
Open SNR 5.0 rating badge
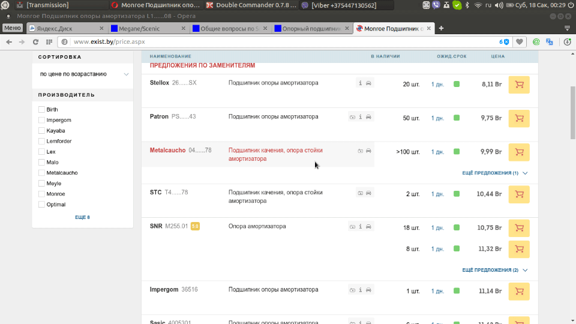[195, 226]
